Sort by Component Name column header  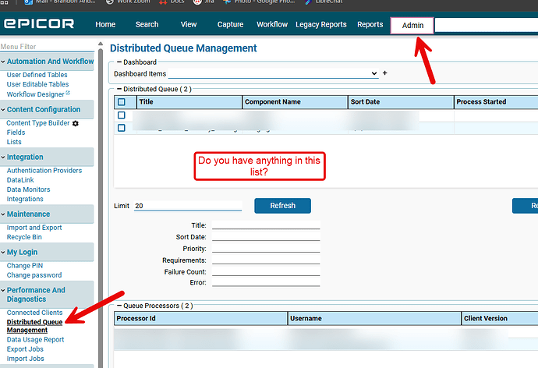coord(295,102)
